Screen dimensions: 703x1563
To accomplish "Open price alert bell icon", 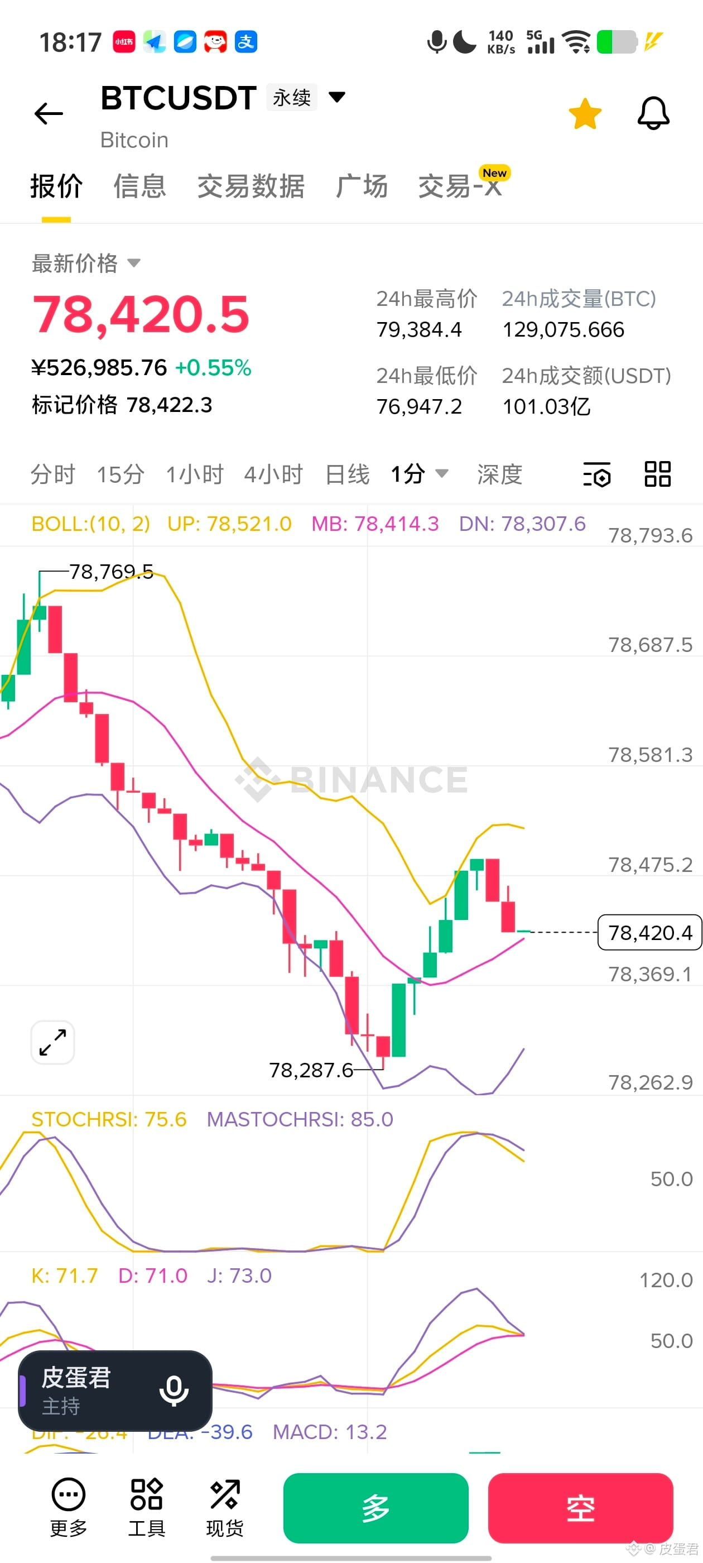I will pos(653,113).
